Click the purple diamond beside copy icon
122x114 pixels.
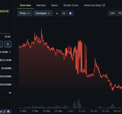click(8, 111)
